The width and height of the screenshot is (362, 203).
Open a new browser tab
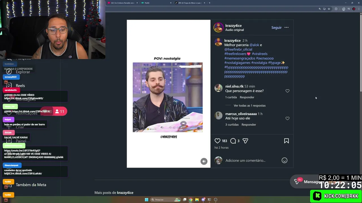pyautogui.click(x=209, y=3)
